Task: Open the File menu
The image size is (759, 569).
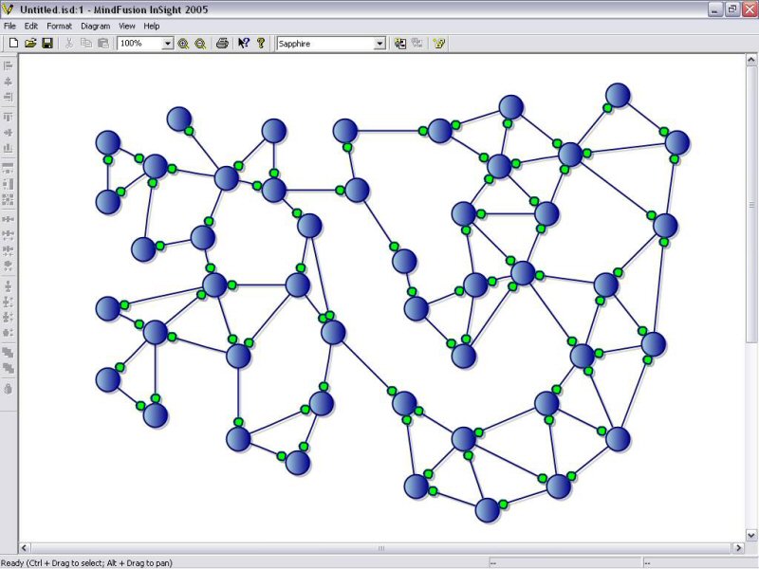Action: [x=9, y=26]
